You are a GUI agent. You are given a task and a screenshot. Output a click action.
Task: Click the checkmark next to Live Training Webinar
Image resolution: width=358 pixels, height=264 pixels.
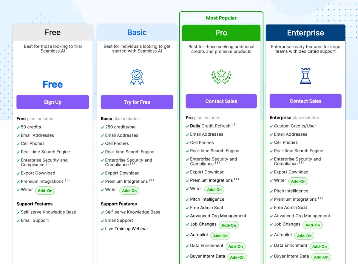(x=103, y=229)
